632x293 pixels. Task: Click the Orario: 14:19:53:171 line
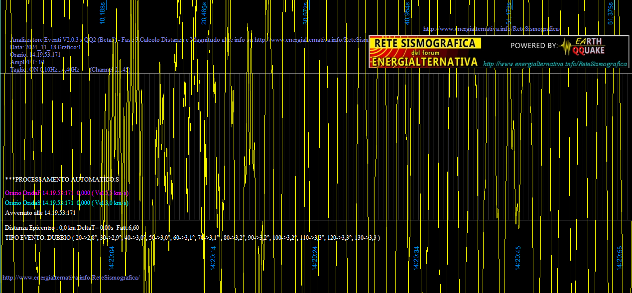click(35, 54)
